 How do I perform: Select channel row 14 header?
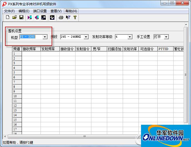17,115
